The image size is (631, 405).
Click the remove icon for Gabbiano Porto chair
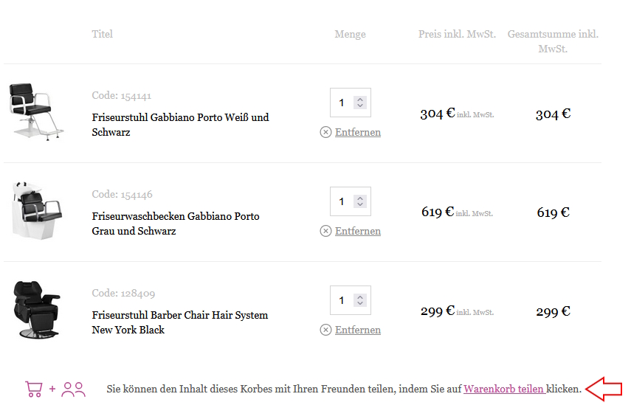pos(325,132)
